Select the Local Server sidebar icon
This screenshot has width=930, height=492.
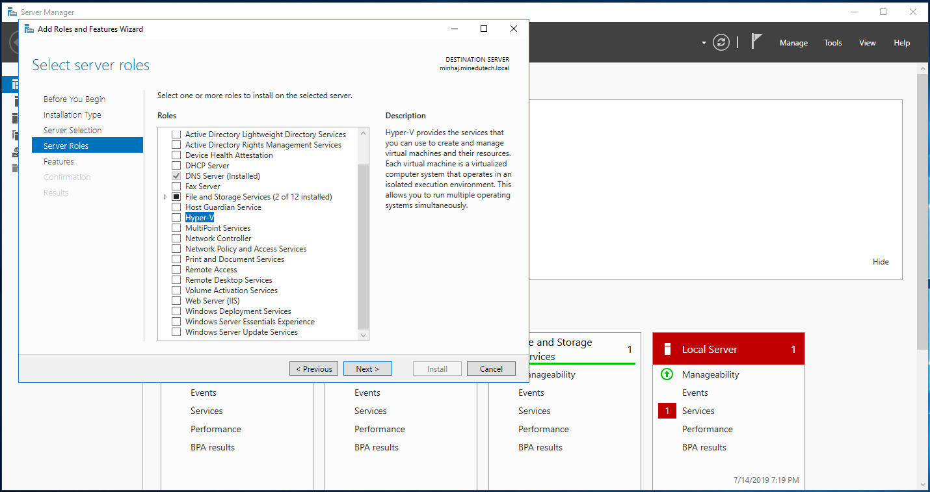14,101
